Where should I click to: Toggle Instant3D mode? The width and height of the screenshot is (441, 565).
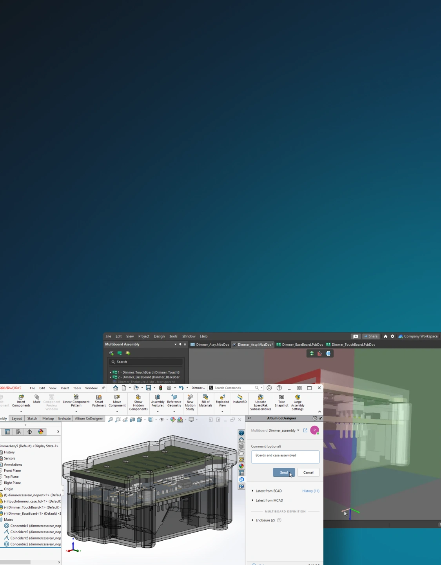[x=240, y=399]
